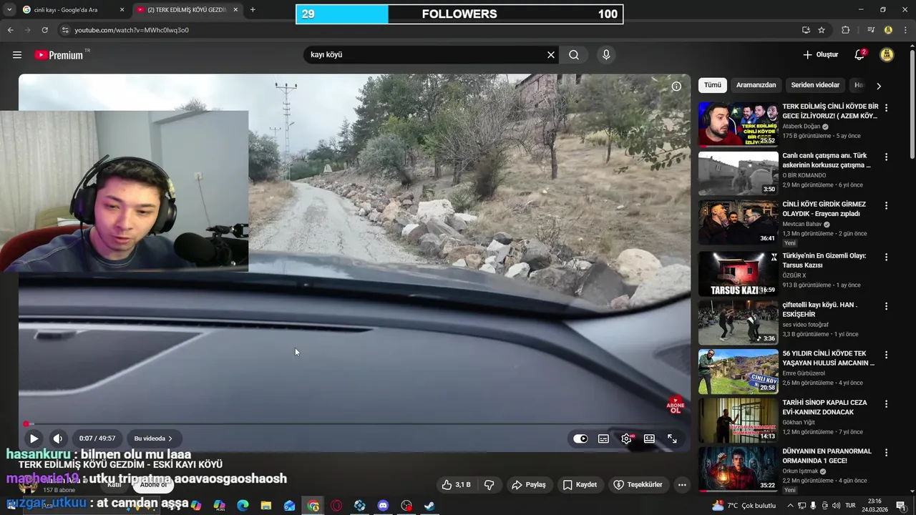
Task: Close the YouTube browser tab
Action: (x=235, y=10)
